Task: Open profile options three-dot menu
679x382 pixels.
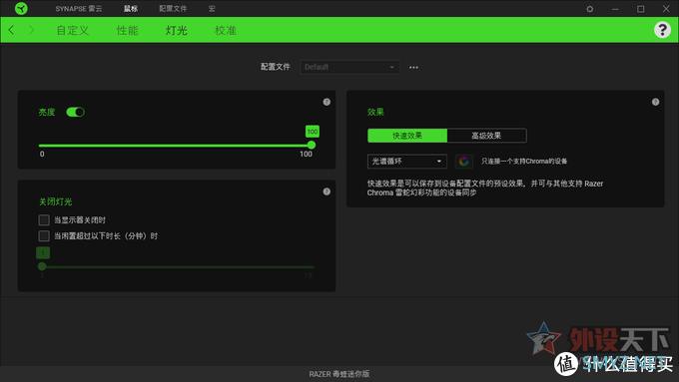Action: [413, 67]
